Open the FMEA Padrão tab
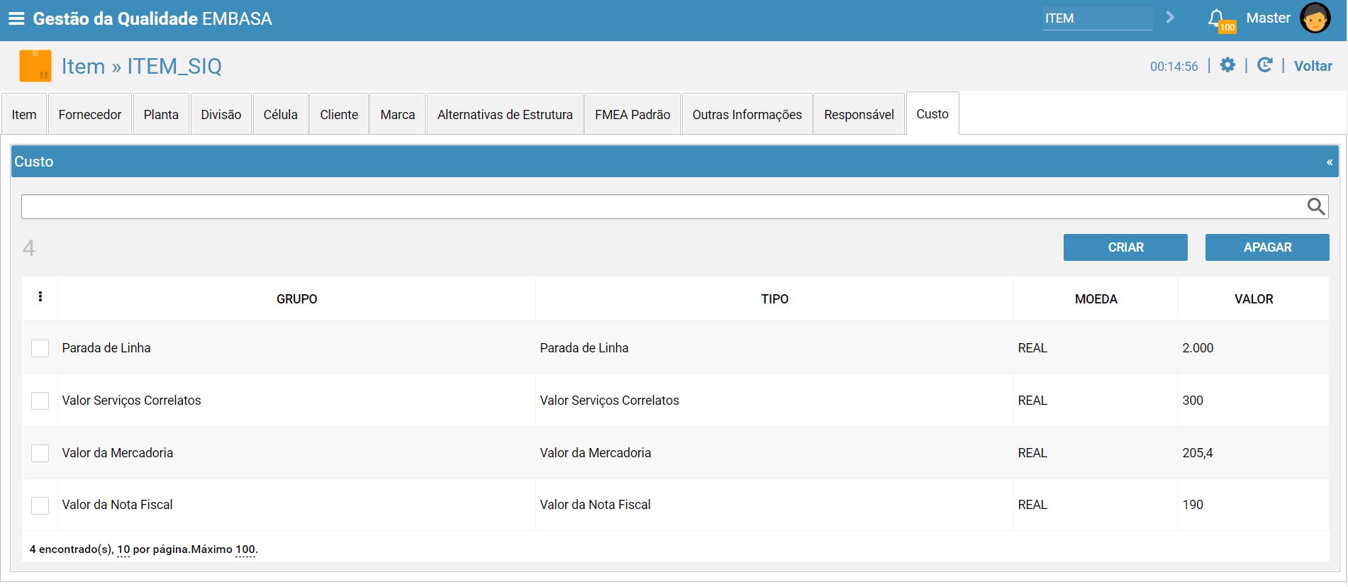This screenshot has height=587, width=1348. click(x=633, y=114)
